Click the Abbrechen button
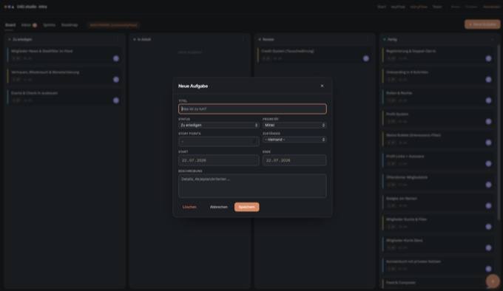 coord(219,207)
